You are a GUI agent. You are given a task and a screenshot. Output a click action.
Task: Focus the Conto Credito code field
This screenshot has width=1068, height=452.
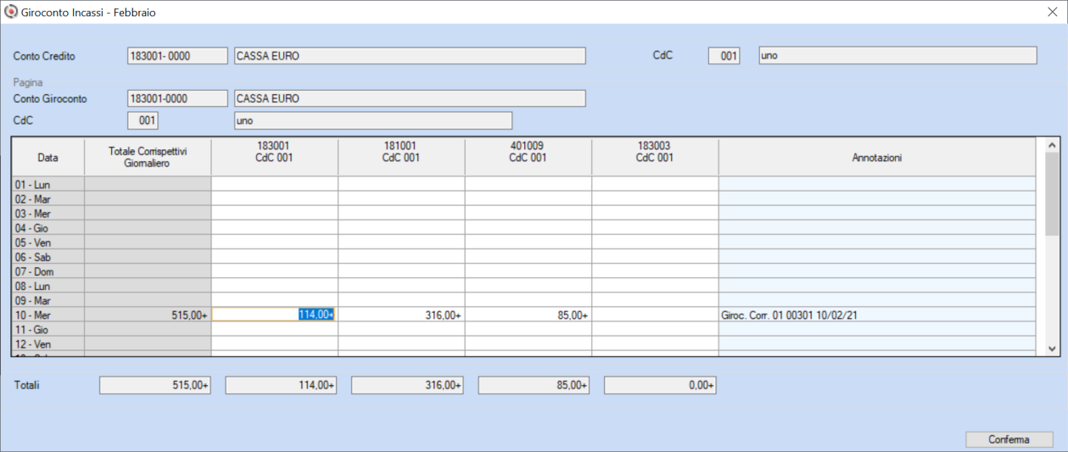[x=177, y=56]
